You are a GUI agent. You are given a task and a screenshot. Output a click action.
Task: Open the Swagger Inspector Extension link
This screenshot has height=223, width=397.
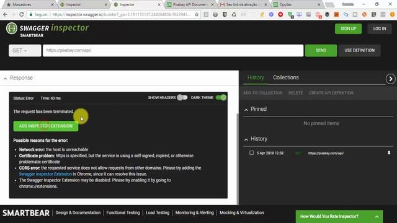pyautogui.click(x=45, y=174)
